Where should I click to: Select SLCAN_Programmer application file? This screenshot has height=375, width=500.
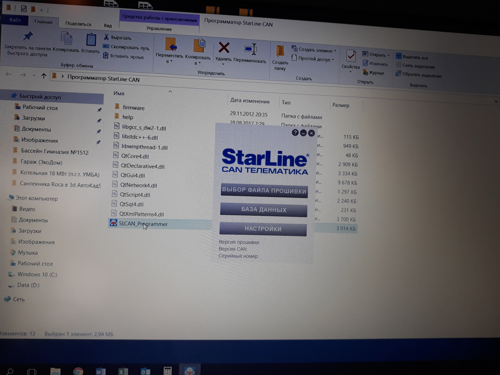click(x=143, y=224)
